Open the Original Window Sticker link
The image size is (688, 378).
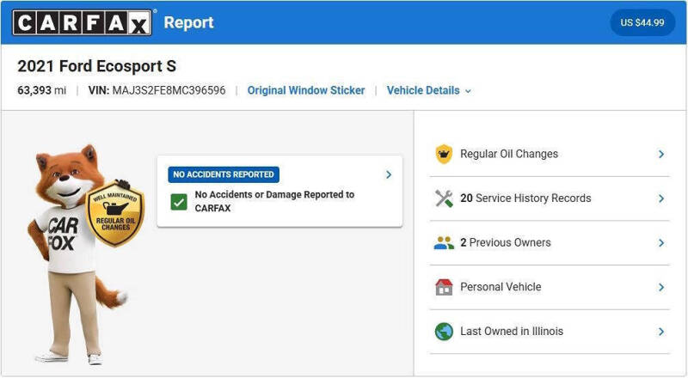(x=306, y=90)
